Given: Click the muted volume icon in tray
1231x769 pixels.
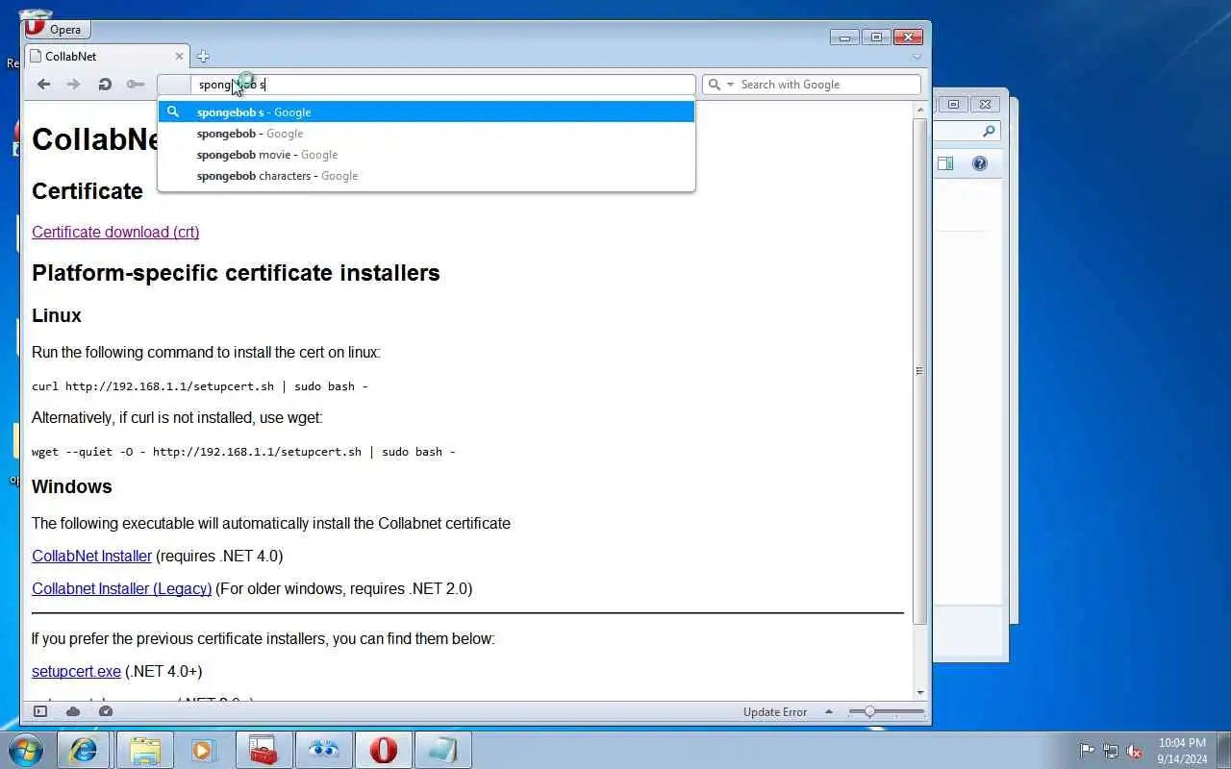Looking at the screenshot, I should [x=1135, y=751].
